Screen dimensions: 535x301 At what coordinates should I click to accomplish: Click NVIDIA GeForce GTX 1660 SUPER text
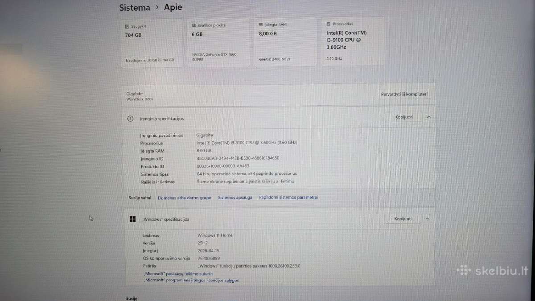[214, 57]
